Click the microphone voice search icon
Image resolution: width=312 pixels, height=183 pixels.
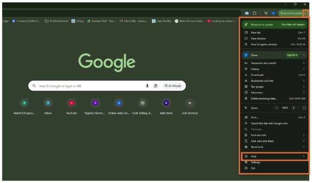coord(147,86)
